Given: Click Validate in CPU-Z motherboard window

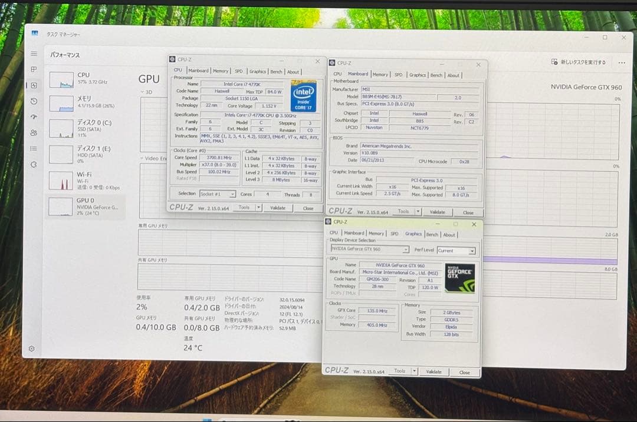Looking at the screenshot, I should 438,212.
